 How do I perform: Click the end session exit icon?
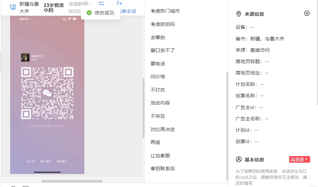(x=120, y=3)
